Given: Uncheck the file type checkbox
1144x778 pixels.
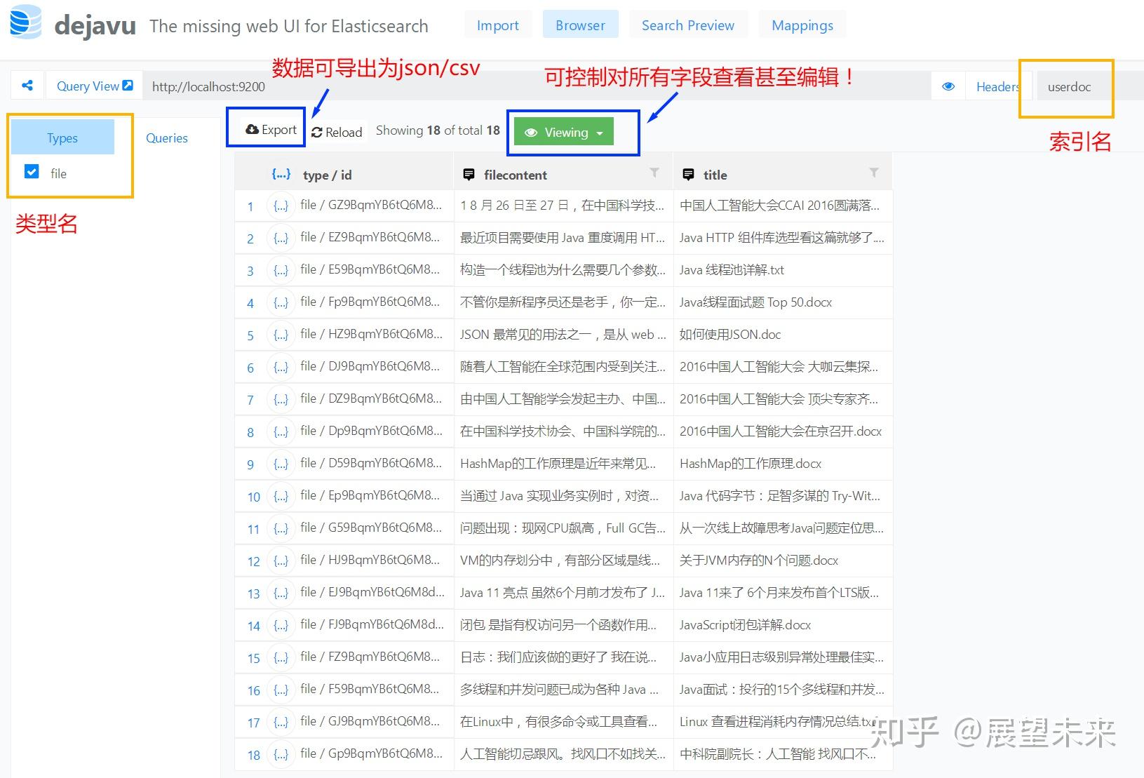Looking at the screenshot, I should [31, 172].
